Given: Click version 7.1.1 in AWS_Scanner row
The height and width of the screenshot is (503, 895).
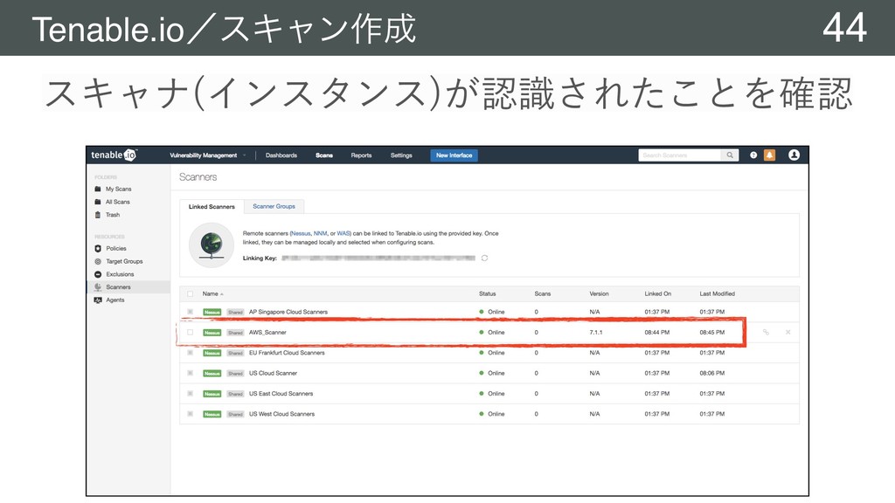Looking at the screenshot, I should pos(596,333).
